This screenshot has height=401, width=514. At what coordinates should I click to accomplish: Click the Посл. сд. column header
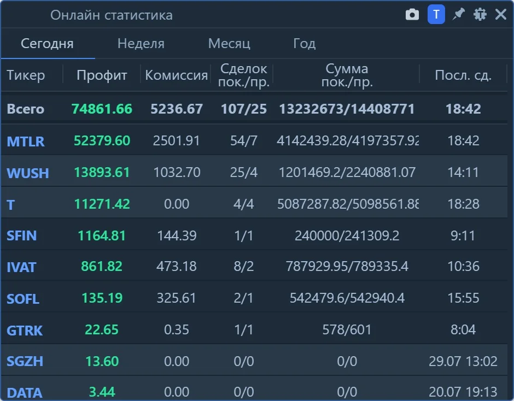pyautogui.click(x=463, y=75)
